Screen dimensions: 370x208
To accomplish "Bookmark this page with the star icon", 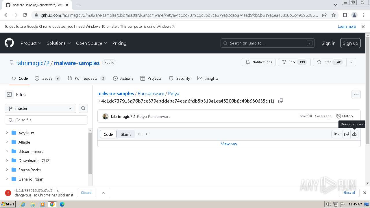I will tap(334, 15).
